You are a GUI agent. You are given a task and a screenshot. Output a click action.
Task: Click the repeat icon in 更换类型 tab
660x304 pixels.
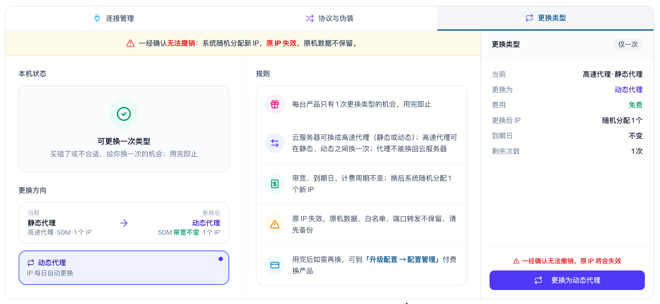(x=529, y=18)
